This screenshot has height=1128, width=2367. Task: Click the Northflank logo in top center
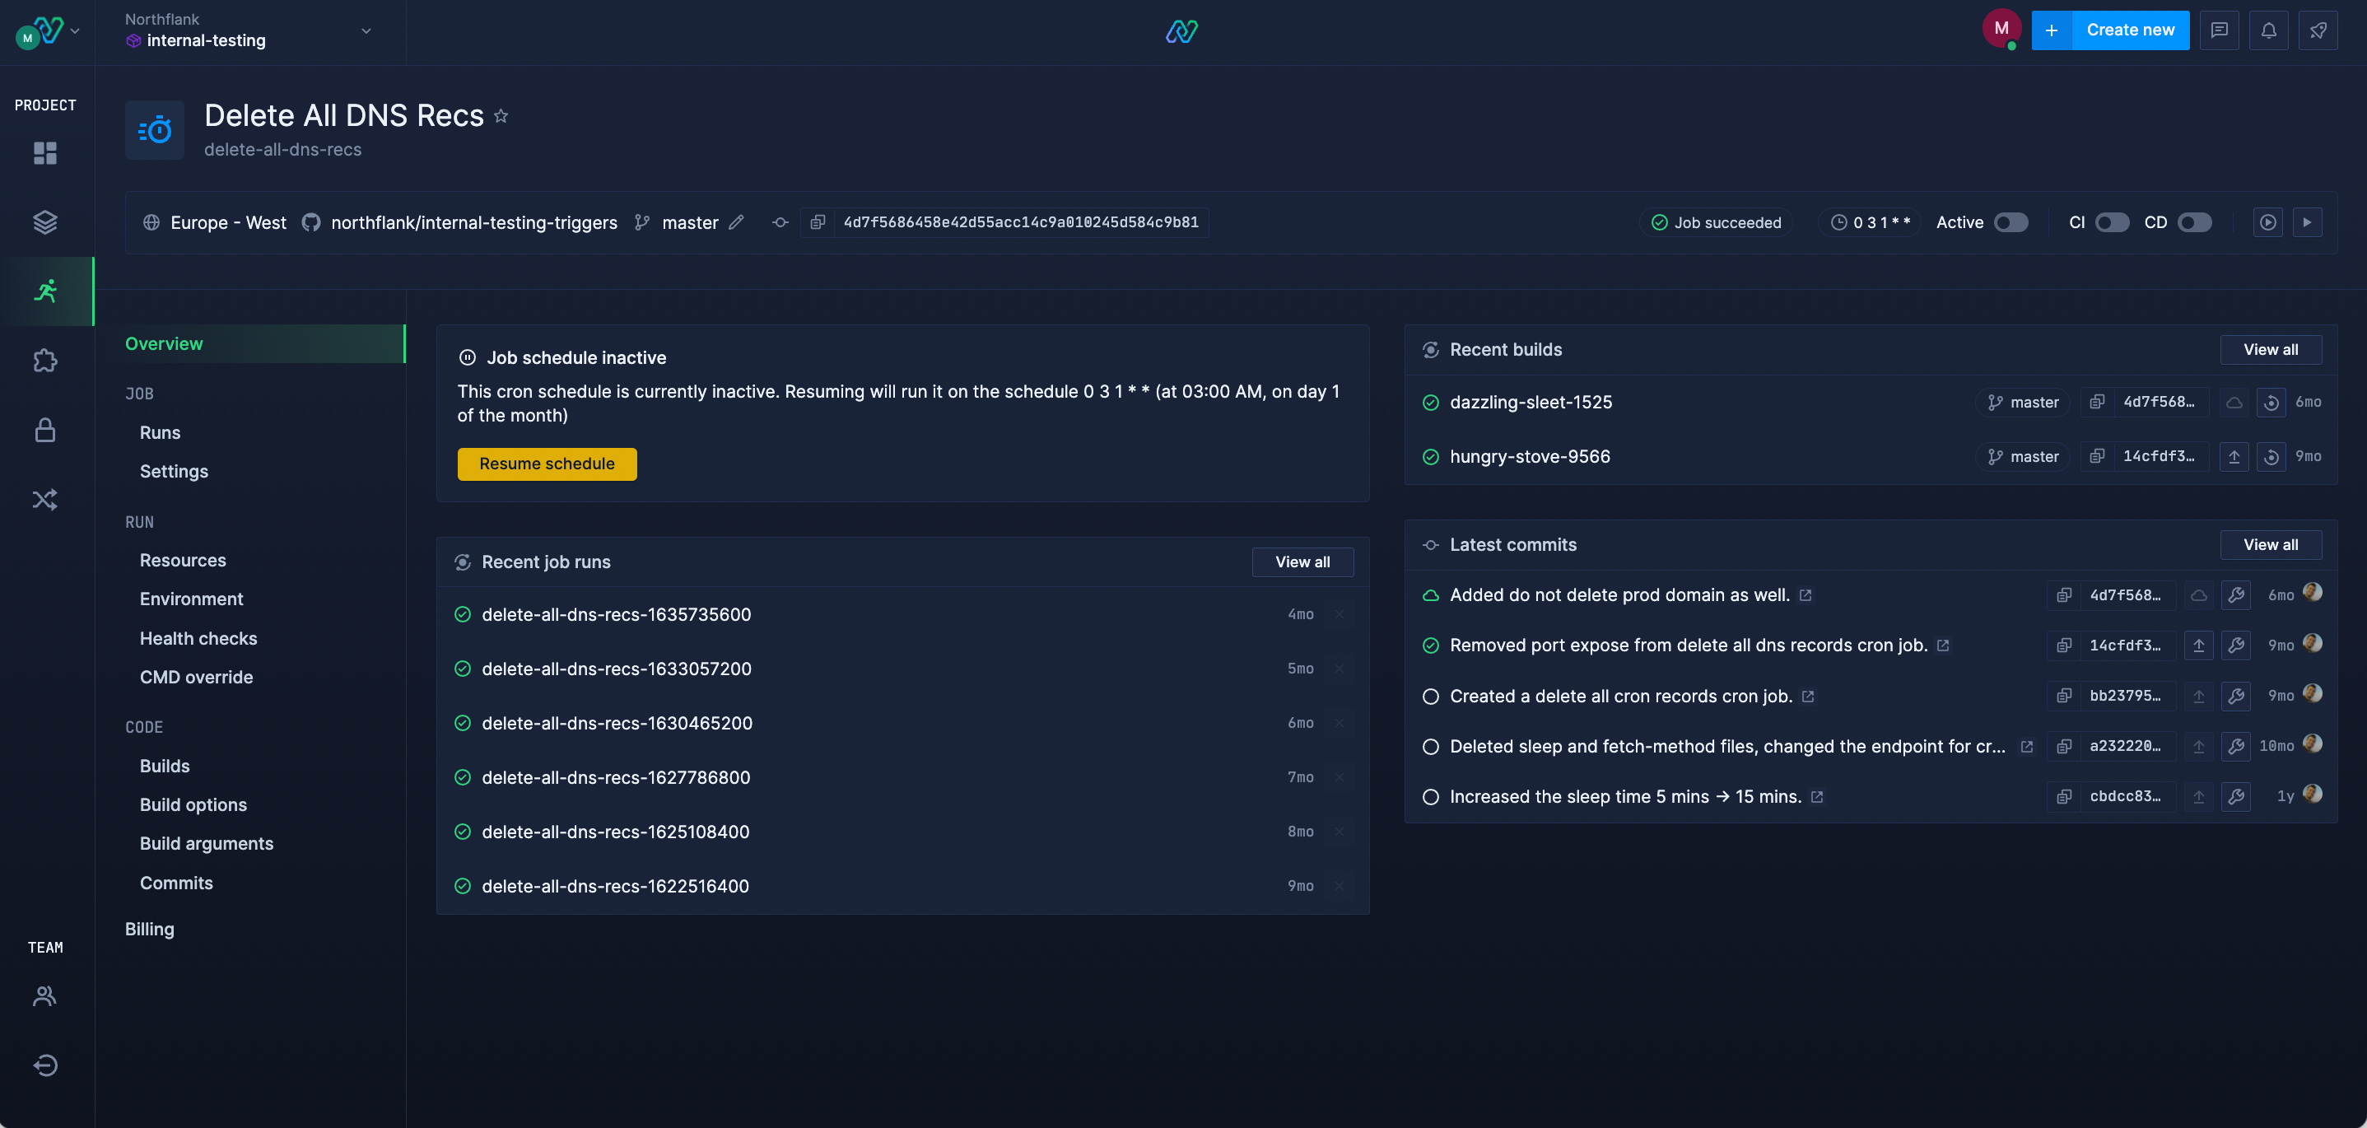coord(1181,31)
